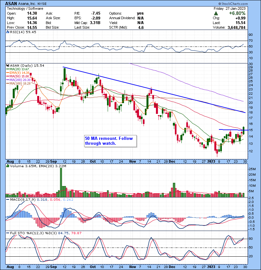Click the green up-triangle change indicator
Screen dimensions: 261x270
(x=216, y=13)
